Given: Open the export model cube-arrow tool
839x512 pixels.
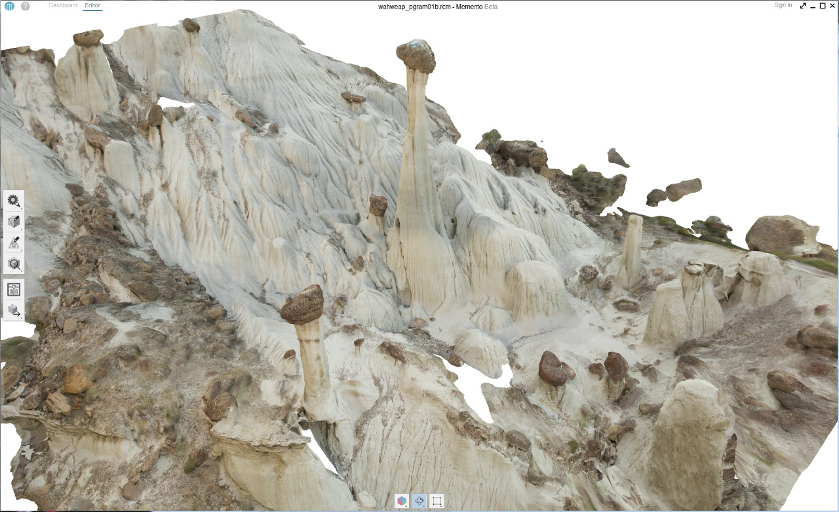Looking at the screenshot, I should pos(14,310).
